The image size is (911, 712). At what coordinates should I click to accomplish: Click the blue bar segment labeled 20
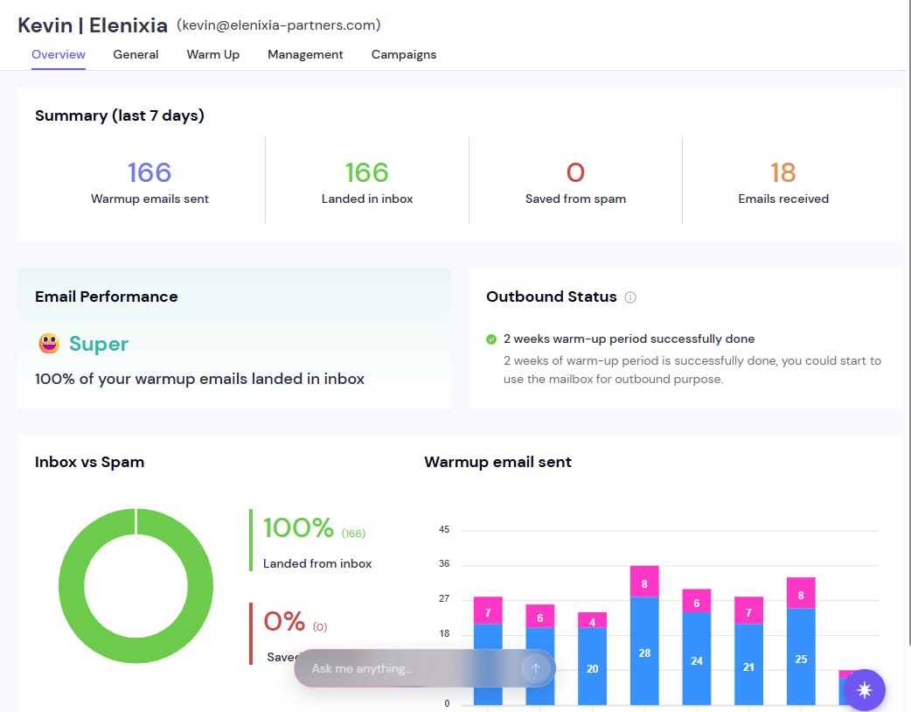coord(592,667)
